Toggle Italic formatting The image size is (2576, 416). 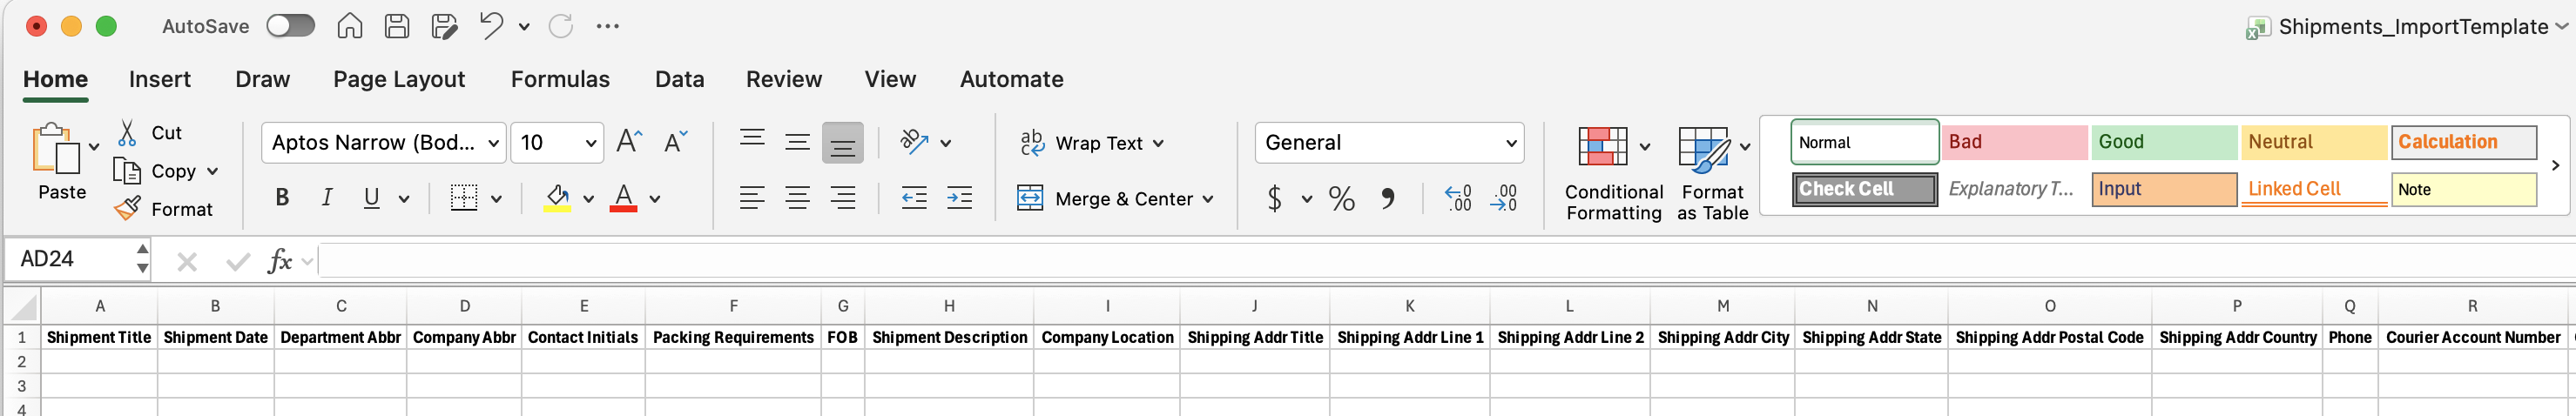[x=327, y=198]
